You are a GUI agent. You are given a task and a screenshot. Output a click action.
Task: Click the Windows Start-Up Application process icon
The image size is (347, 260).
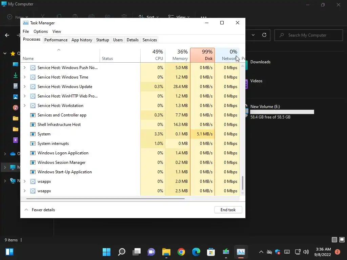click(x=33, y=172)
